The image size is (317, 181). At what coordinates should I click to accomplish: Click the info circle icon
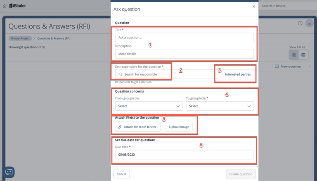tap(300, 23)
